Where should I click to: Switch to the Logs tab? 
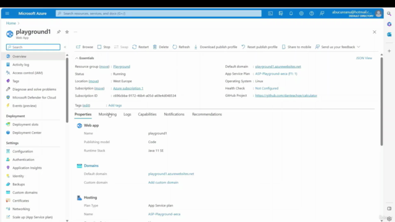click(x=127, y=114)
